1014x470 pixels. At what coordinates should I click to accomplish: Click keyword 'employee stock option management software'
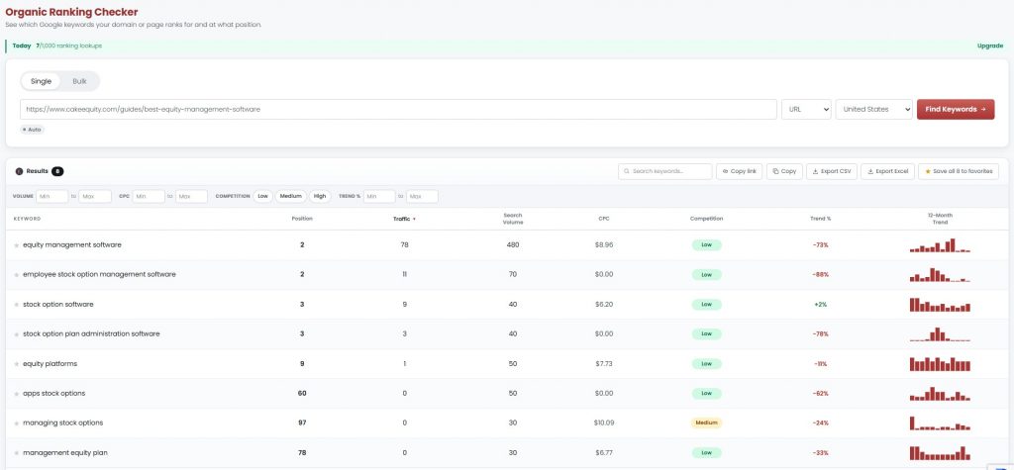click(99, 275)
